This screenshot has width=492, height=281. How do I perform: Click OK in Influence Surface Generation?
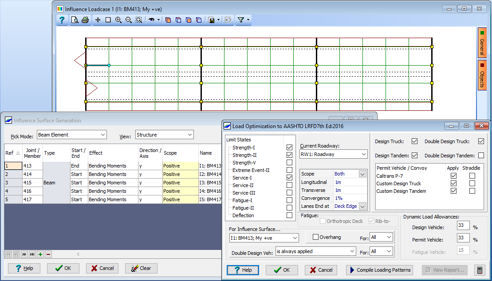[63, 268]
